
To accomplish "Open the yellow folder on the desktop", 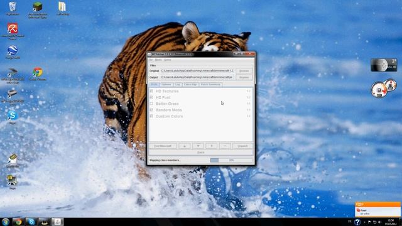I will 62,7.
